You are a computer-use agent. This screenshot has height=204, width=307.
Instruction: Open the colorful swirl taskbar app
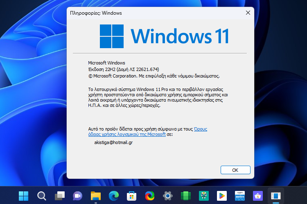[150, 196]
